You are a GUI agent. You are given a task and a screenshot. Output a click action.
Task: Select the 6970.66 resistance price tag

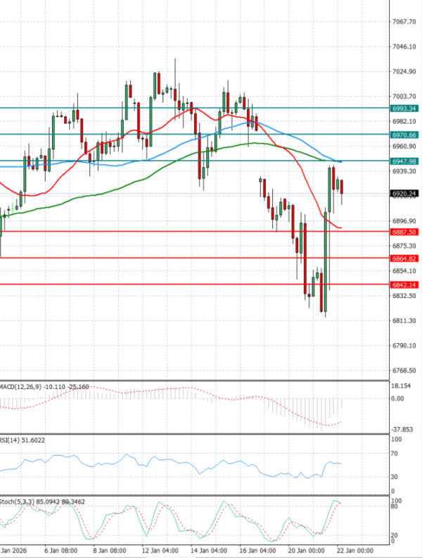pos(404,135)
